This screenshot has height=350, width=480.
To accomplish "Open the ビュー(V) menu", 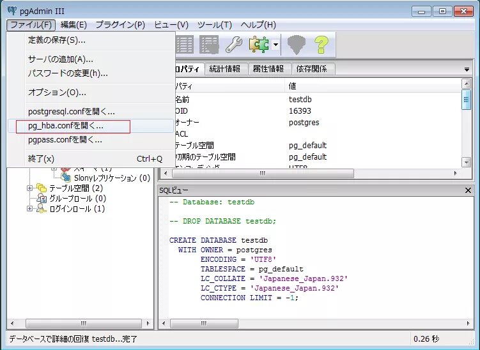I will [x=171, y=25].
